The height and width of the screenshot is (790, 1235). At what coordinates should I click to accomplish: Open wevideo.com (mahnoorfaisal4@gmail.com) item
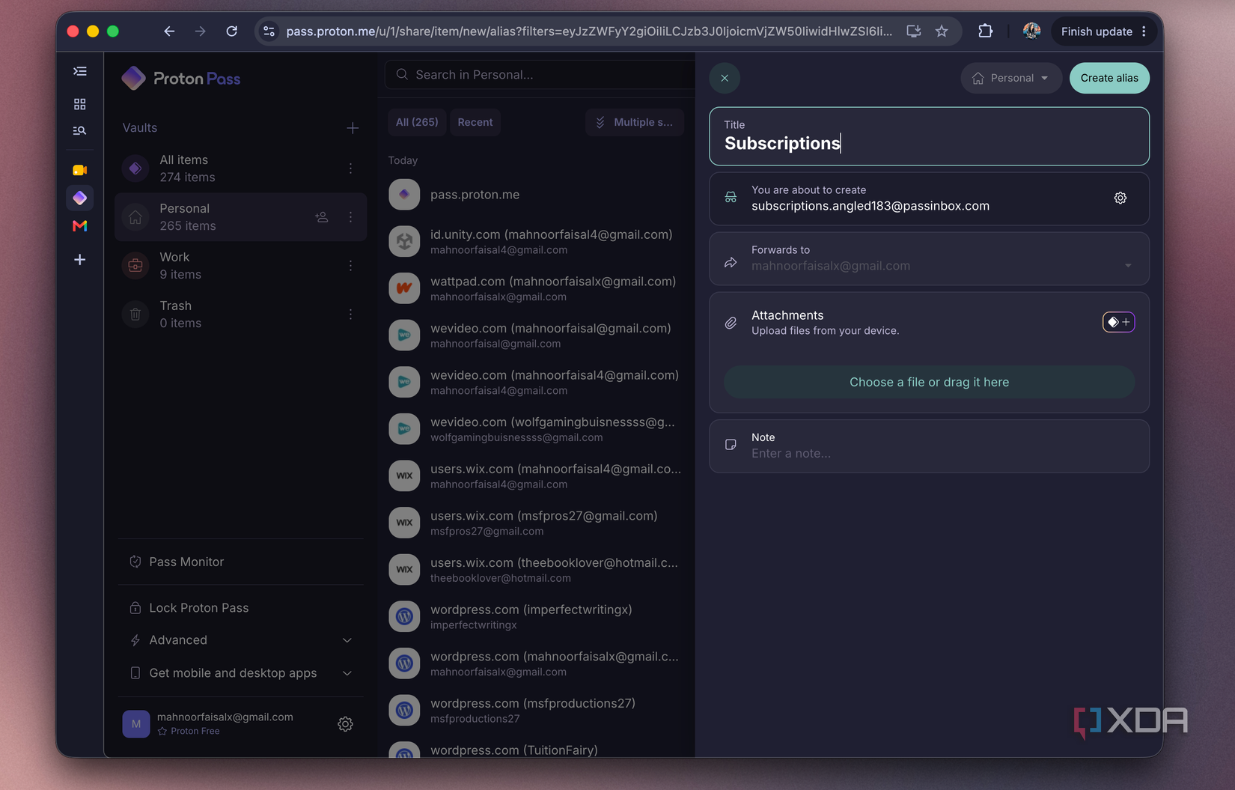click(x=536, y=382)
